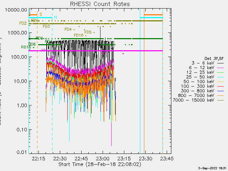Click the 23:00 time axis label
Screen dimensions: 228x171
pyautogui.click(x=103, y=159)
